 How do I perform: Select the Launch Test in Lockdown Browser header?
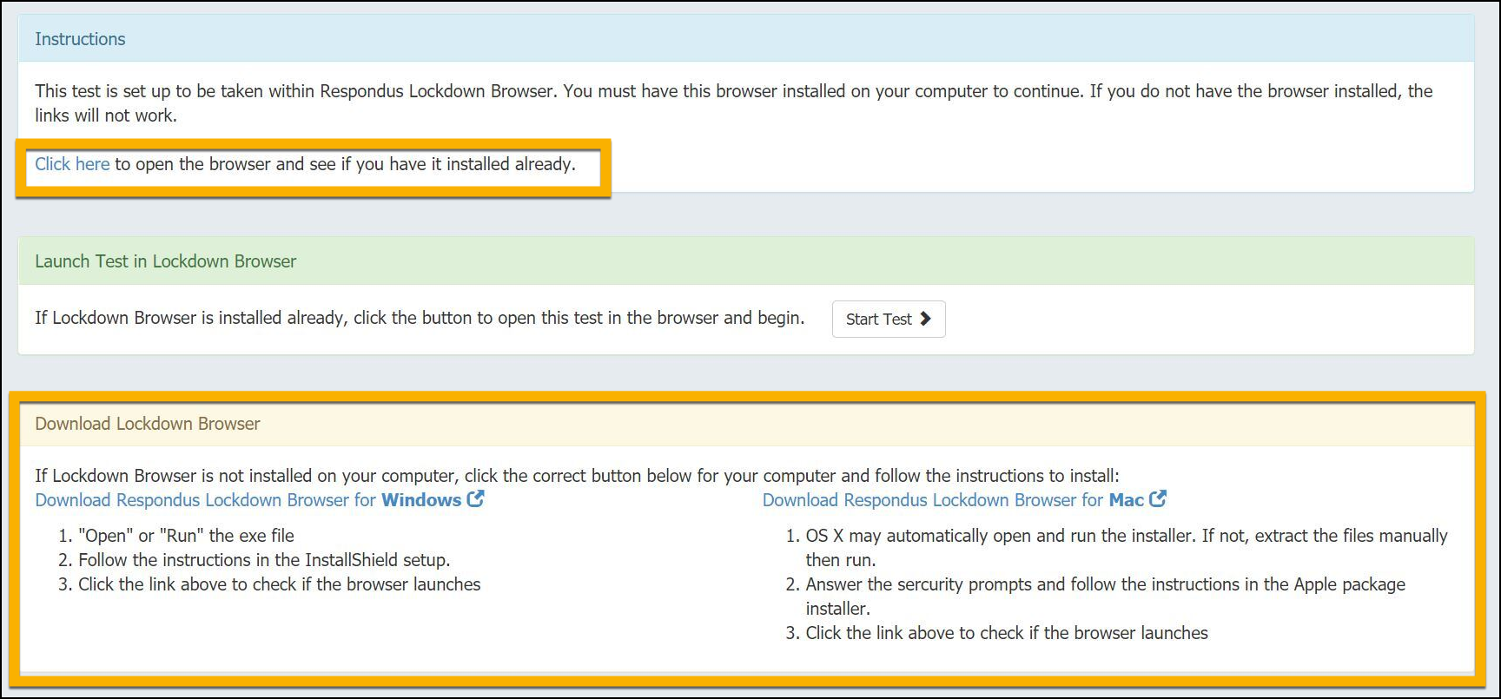(746, 261)
